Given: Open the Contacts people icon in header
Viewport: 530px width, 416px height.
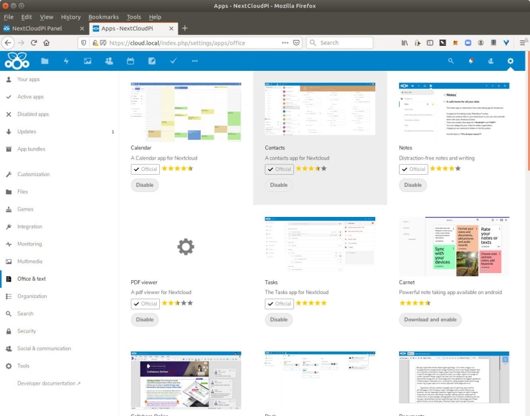Looking at the screenshot, I should coord(109,61).
